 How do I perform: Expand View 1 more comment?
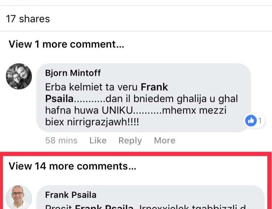point(66,44)
